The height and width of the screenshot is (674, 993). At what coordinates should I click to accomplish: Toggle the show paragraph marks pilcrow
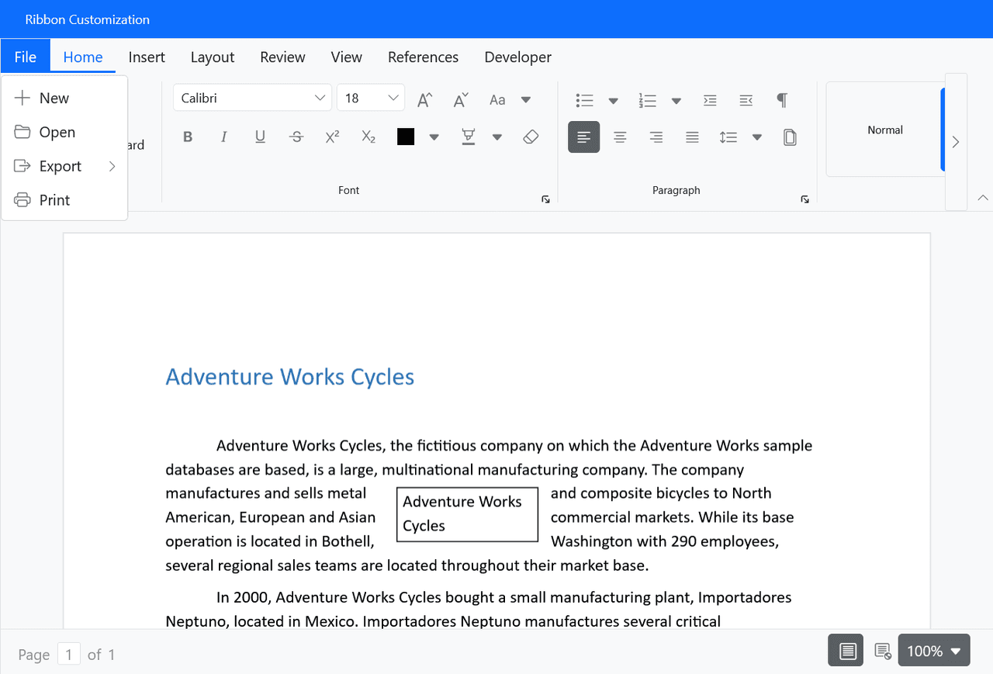coord(782,100)
